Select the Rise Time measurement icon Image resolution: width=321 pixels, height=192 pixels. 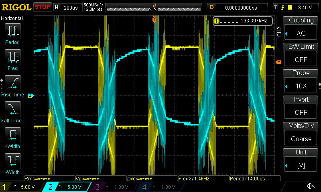(x=12, y=85)
